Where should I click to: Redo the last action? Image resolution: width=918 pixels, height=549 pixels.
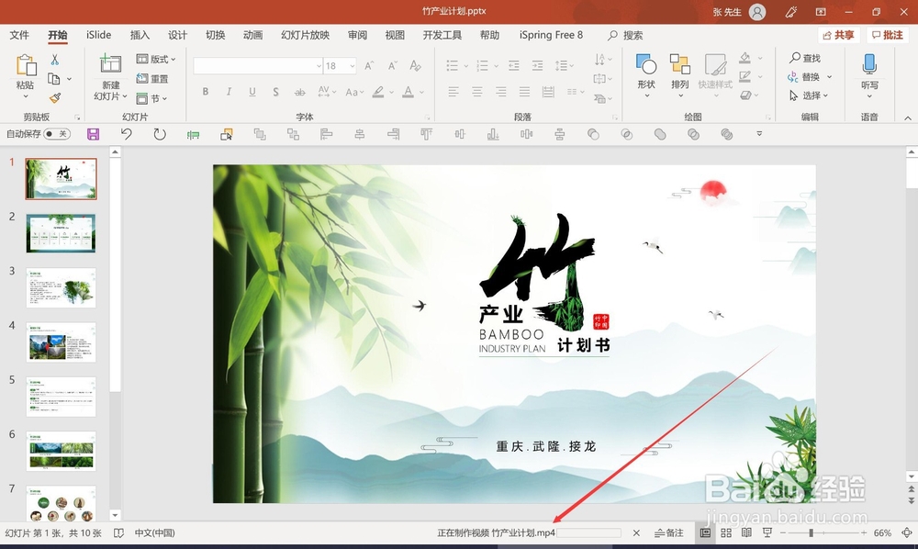pos(159,134)
